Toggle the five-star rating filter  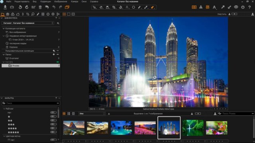pos(53,132)
